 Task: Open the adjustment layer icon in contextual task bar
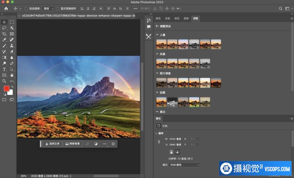click(x=96, y=144)
